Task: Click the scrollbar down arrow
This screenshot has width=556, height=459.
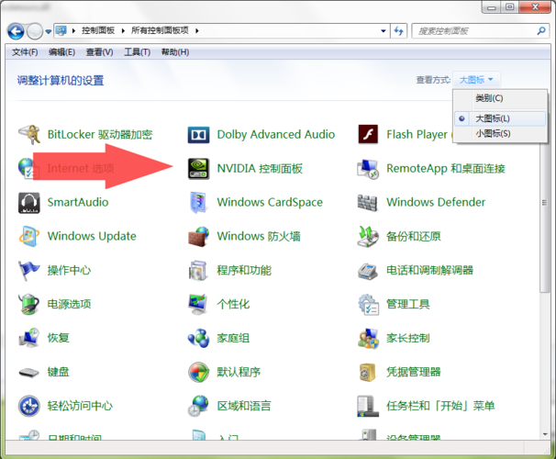Action: (x=545, y=434)
